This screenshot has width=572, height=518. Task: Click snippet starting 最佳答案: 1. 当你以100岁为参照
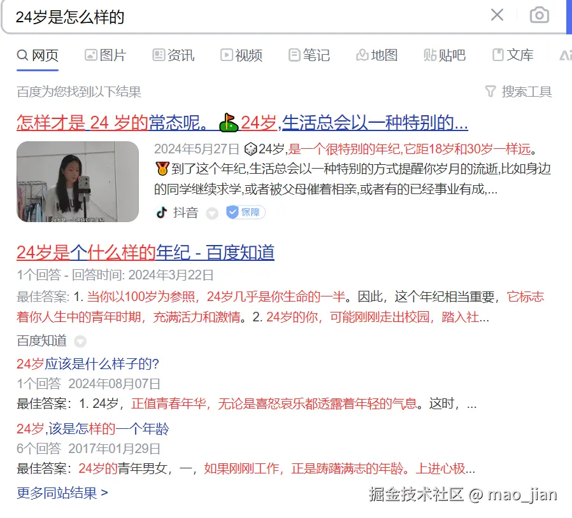click(280, 307)
